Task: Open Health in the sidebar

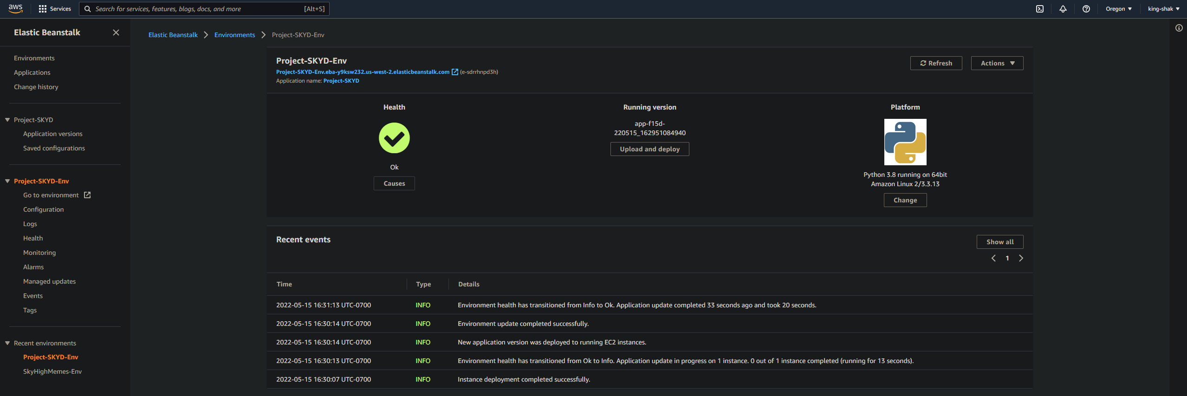Action: point(33,238)
